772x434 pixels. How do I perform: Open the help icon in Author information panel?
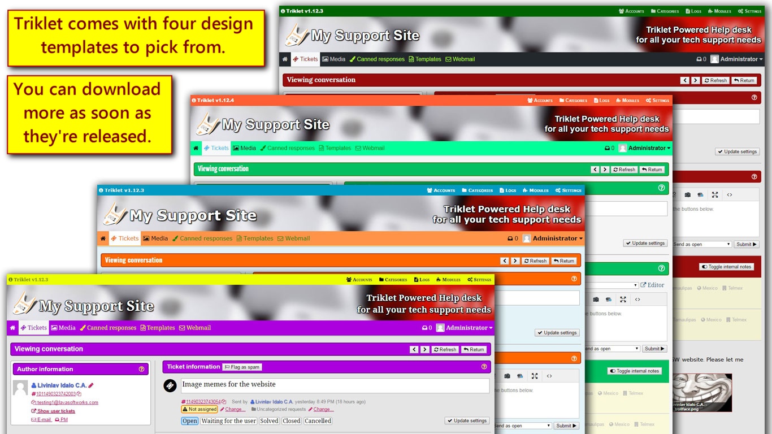141,369
